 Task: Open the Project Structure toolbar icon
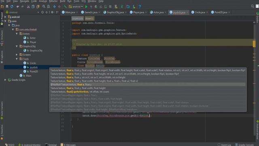[128, 6]
